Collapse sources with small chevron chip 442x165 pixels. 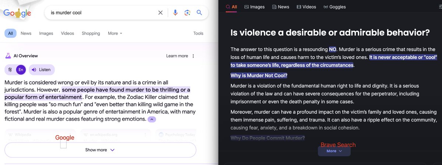tap(152, 119)
